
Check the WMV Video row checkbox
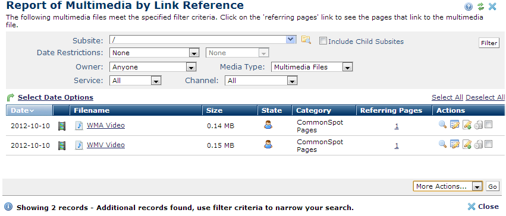tap(489, 144)
